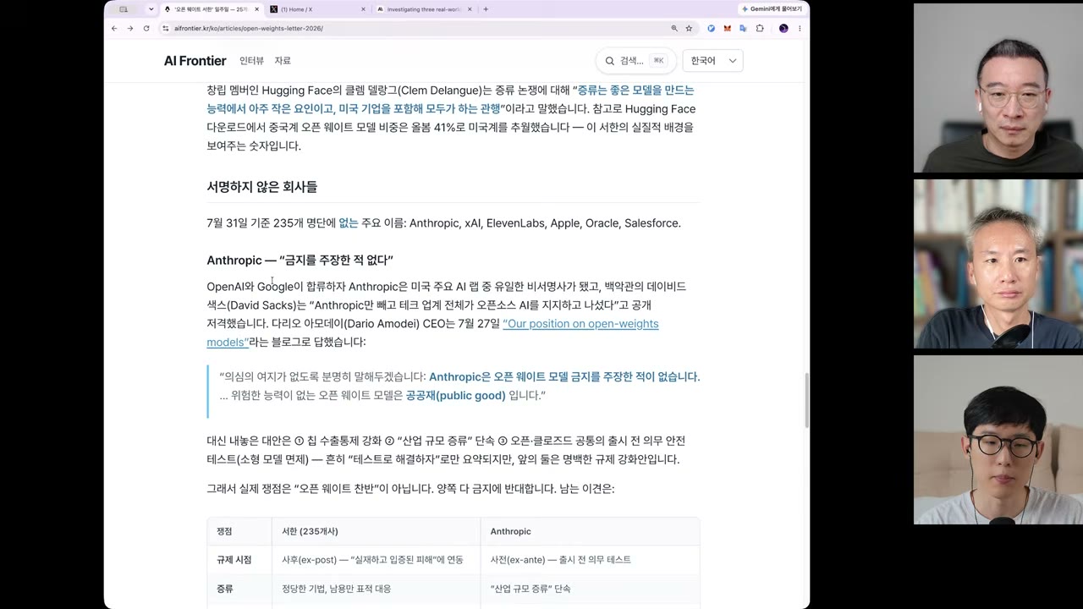
Task: Click table header 'Anthropic'
Action: click(x=511, y=531)
